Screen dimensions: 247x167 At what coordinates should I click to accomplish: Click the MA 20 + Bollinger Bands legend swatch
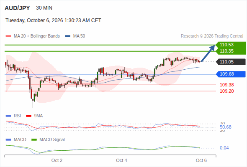click(x=8, y=36)
